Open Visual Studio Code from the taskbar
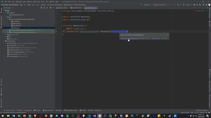The width and height of the screenshot is (211, 118). coord(89,116)
